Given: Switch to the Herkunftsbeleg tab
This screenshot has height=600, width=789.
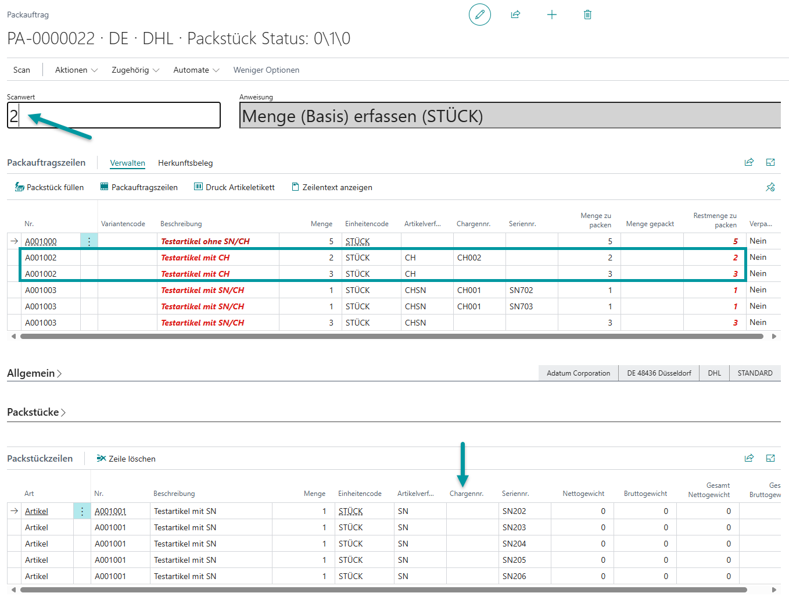Looking at the screenshot, I should point(185,163).
